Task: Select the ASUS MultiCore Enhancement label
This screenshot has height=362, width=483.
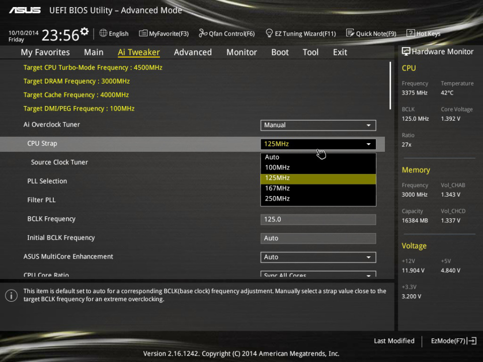Action: coord(68,256)
